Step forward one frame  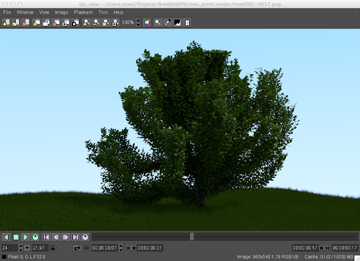point(66,237)
